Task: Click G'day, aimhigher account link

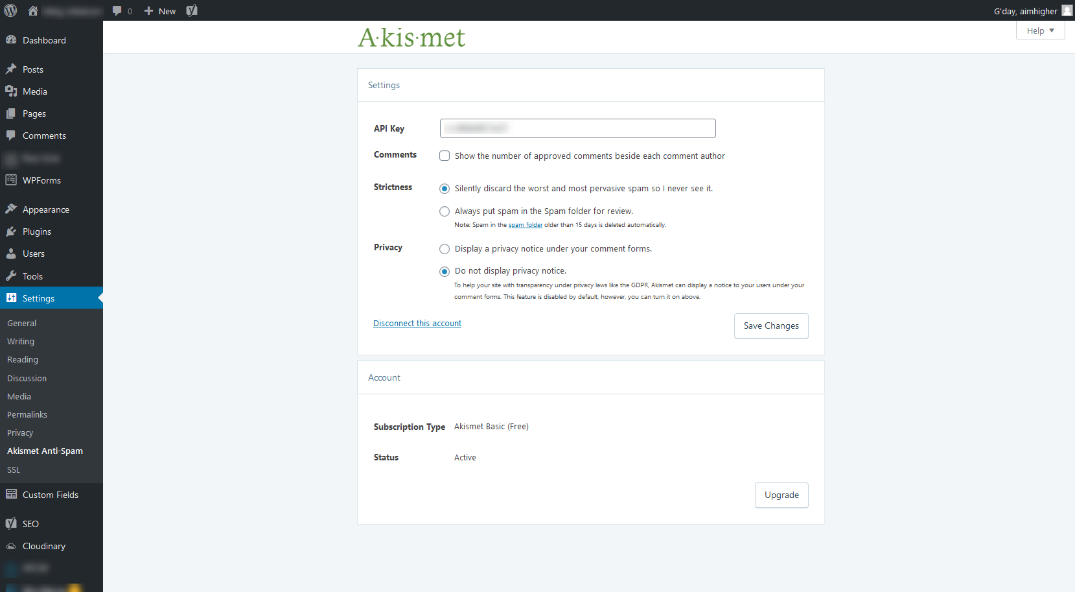Action: [x=1025, y=11]
